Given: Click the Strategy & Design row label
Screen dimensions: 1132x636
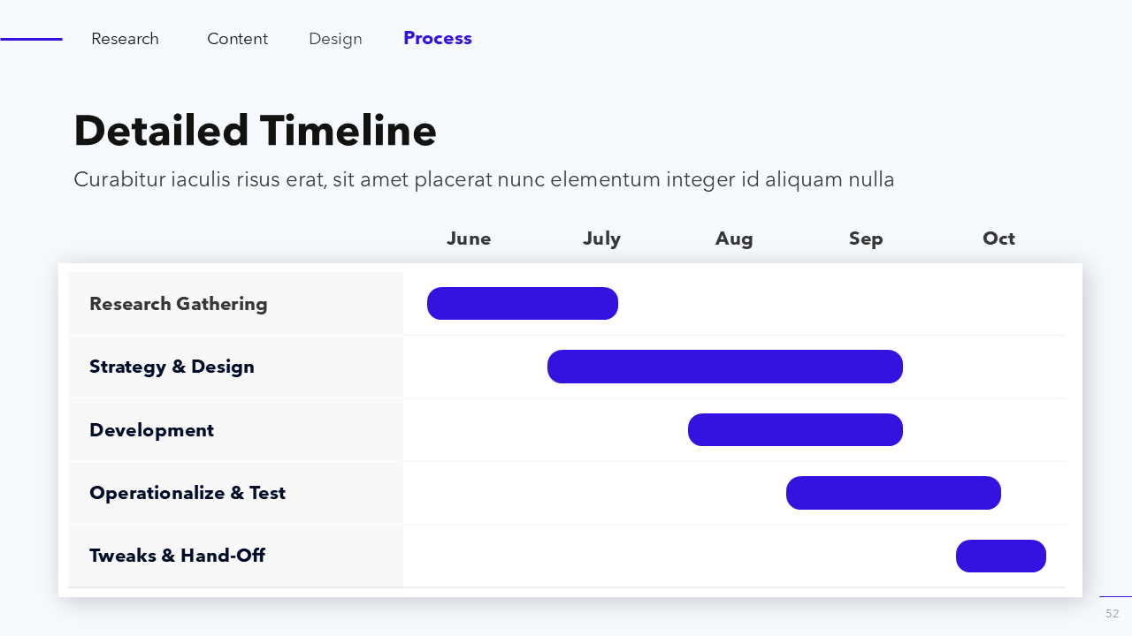Looking at the screenshot, I should [x=172, y=367].
